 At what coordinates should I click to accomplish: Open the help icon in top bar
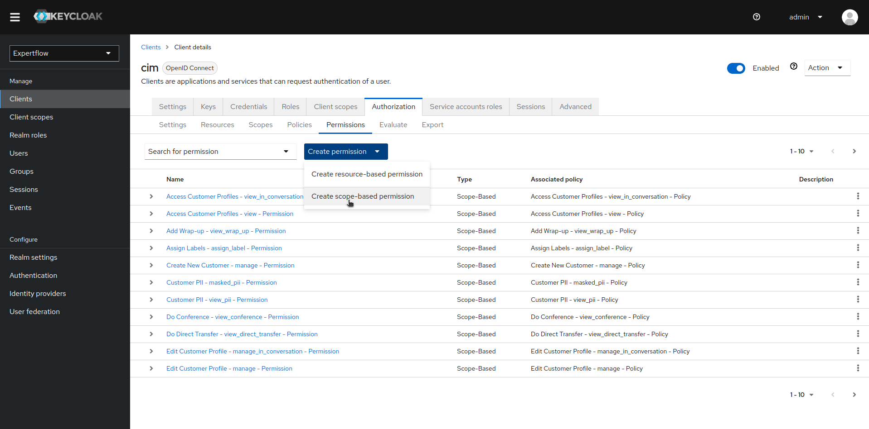click(x=756, y=17)
